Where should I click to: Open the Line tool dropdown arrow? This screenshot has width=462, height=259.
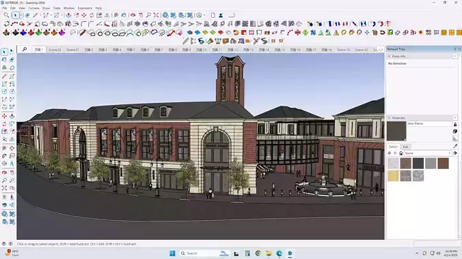[x=40, y=15]
